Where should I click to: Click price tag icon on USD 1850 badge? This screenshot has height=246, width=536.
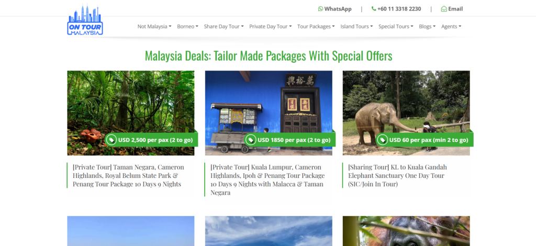251,140
